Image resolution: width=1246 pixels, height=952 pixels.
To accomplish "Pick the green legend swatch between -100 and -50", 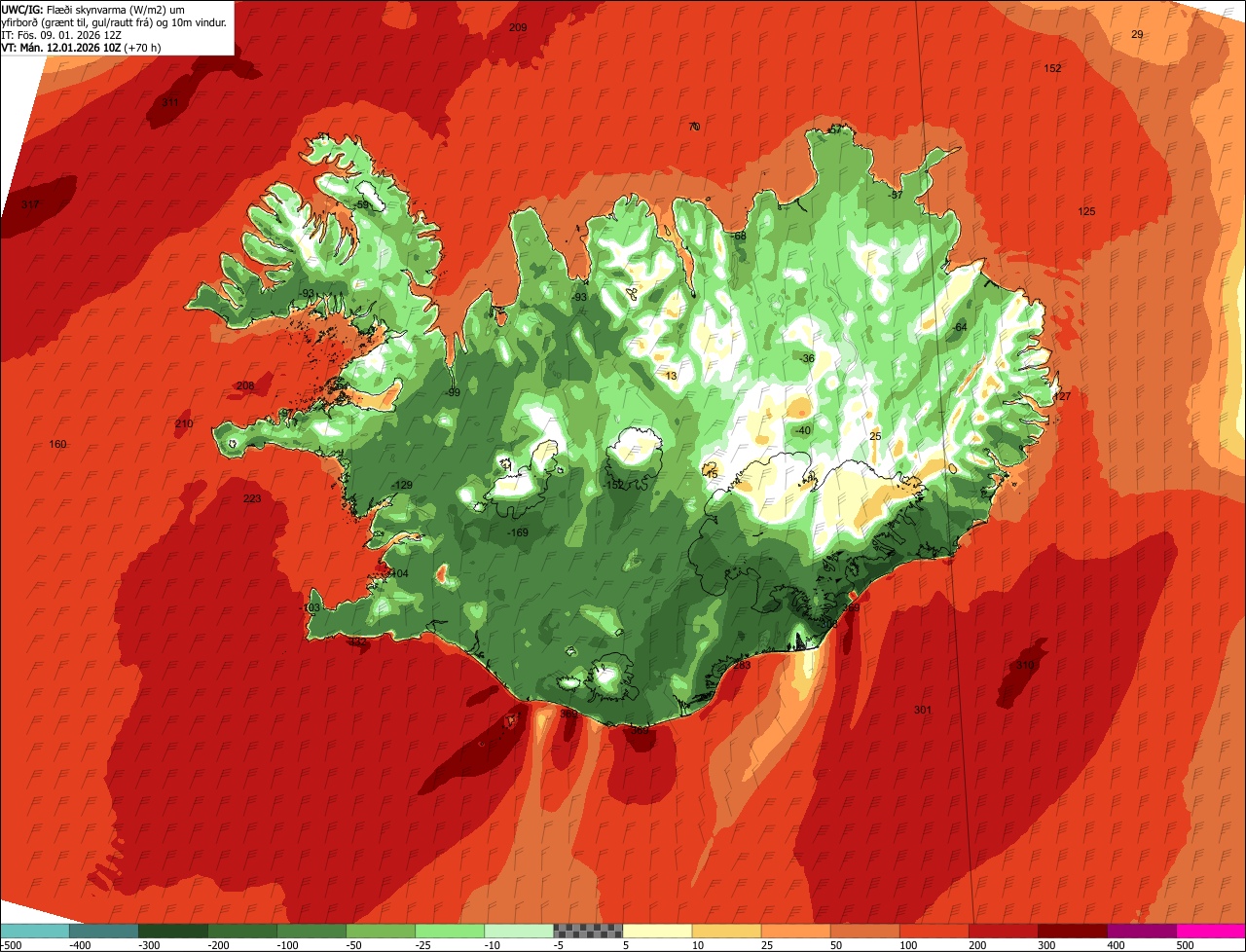I will (311, 930).
